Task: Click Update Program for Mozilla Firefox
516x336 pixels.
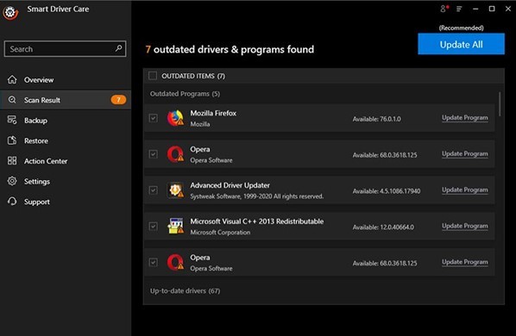Action: point(465,117)
